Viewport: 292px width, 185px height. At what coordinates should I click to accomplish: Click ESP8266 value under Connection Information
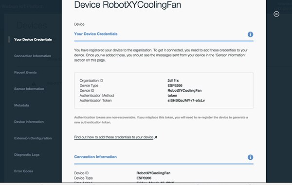coord(144,178)
